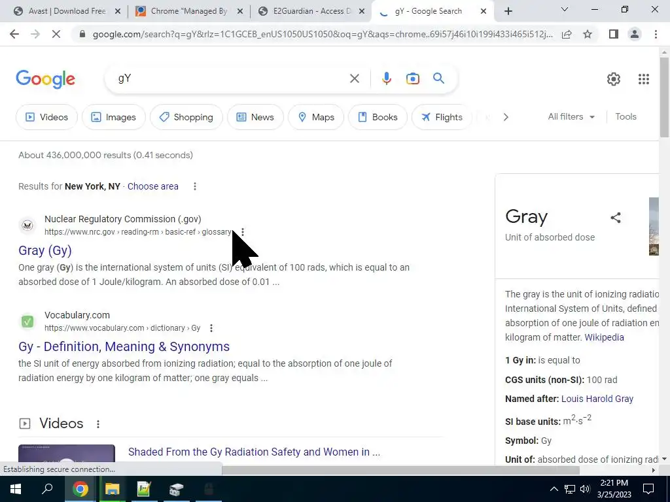Open Chrome's three-dot menu
The image size is (670, 502).
click(656, 34)
